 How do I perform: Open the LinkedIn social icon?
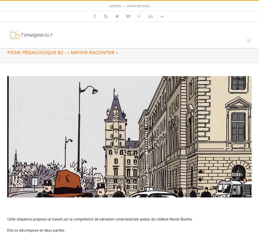click(x=150, y=16)
